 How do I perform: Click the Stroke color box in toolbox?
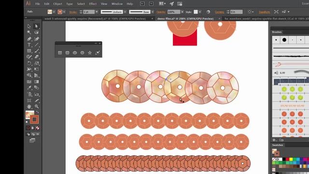pos(34,119)
